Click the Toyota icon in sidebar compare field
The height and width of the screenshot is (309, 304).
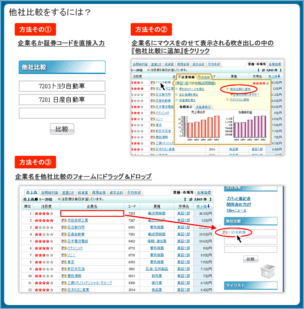pos(225,232)
